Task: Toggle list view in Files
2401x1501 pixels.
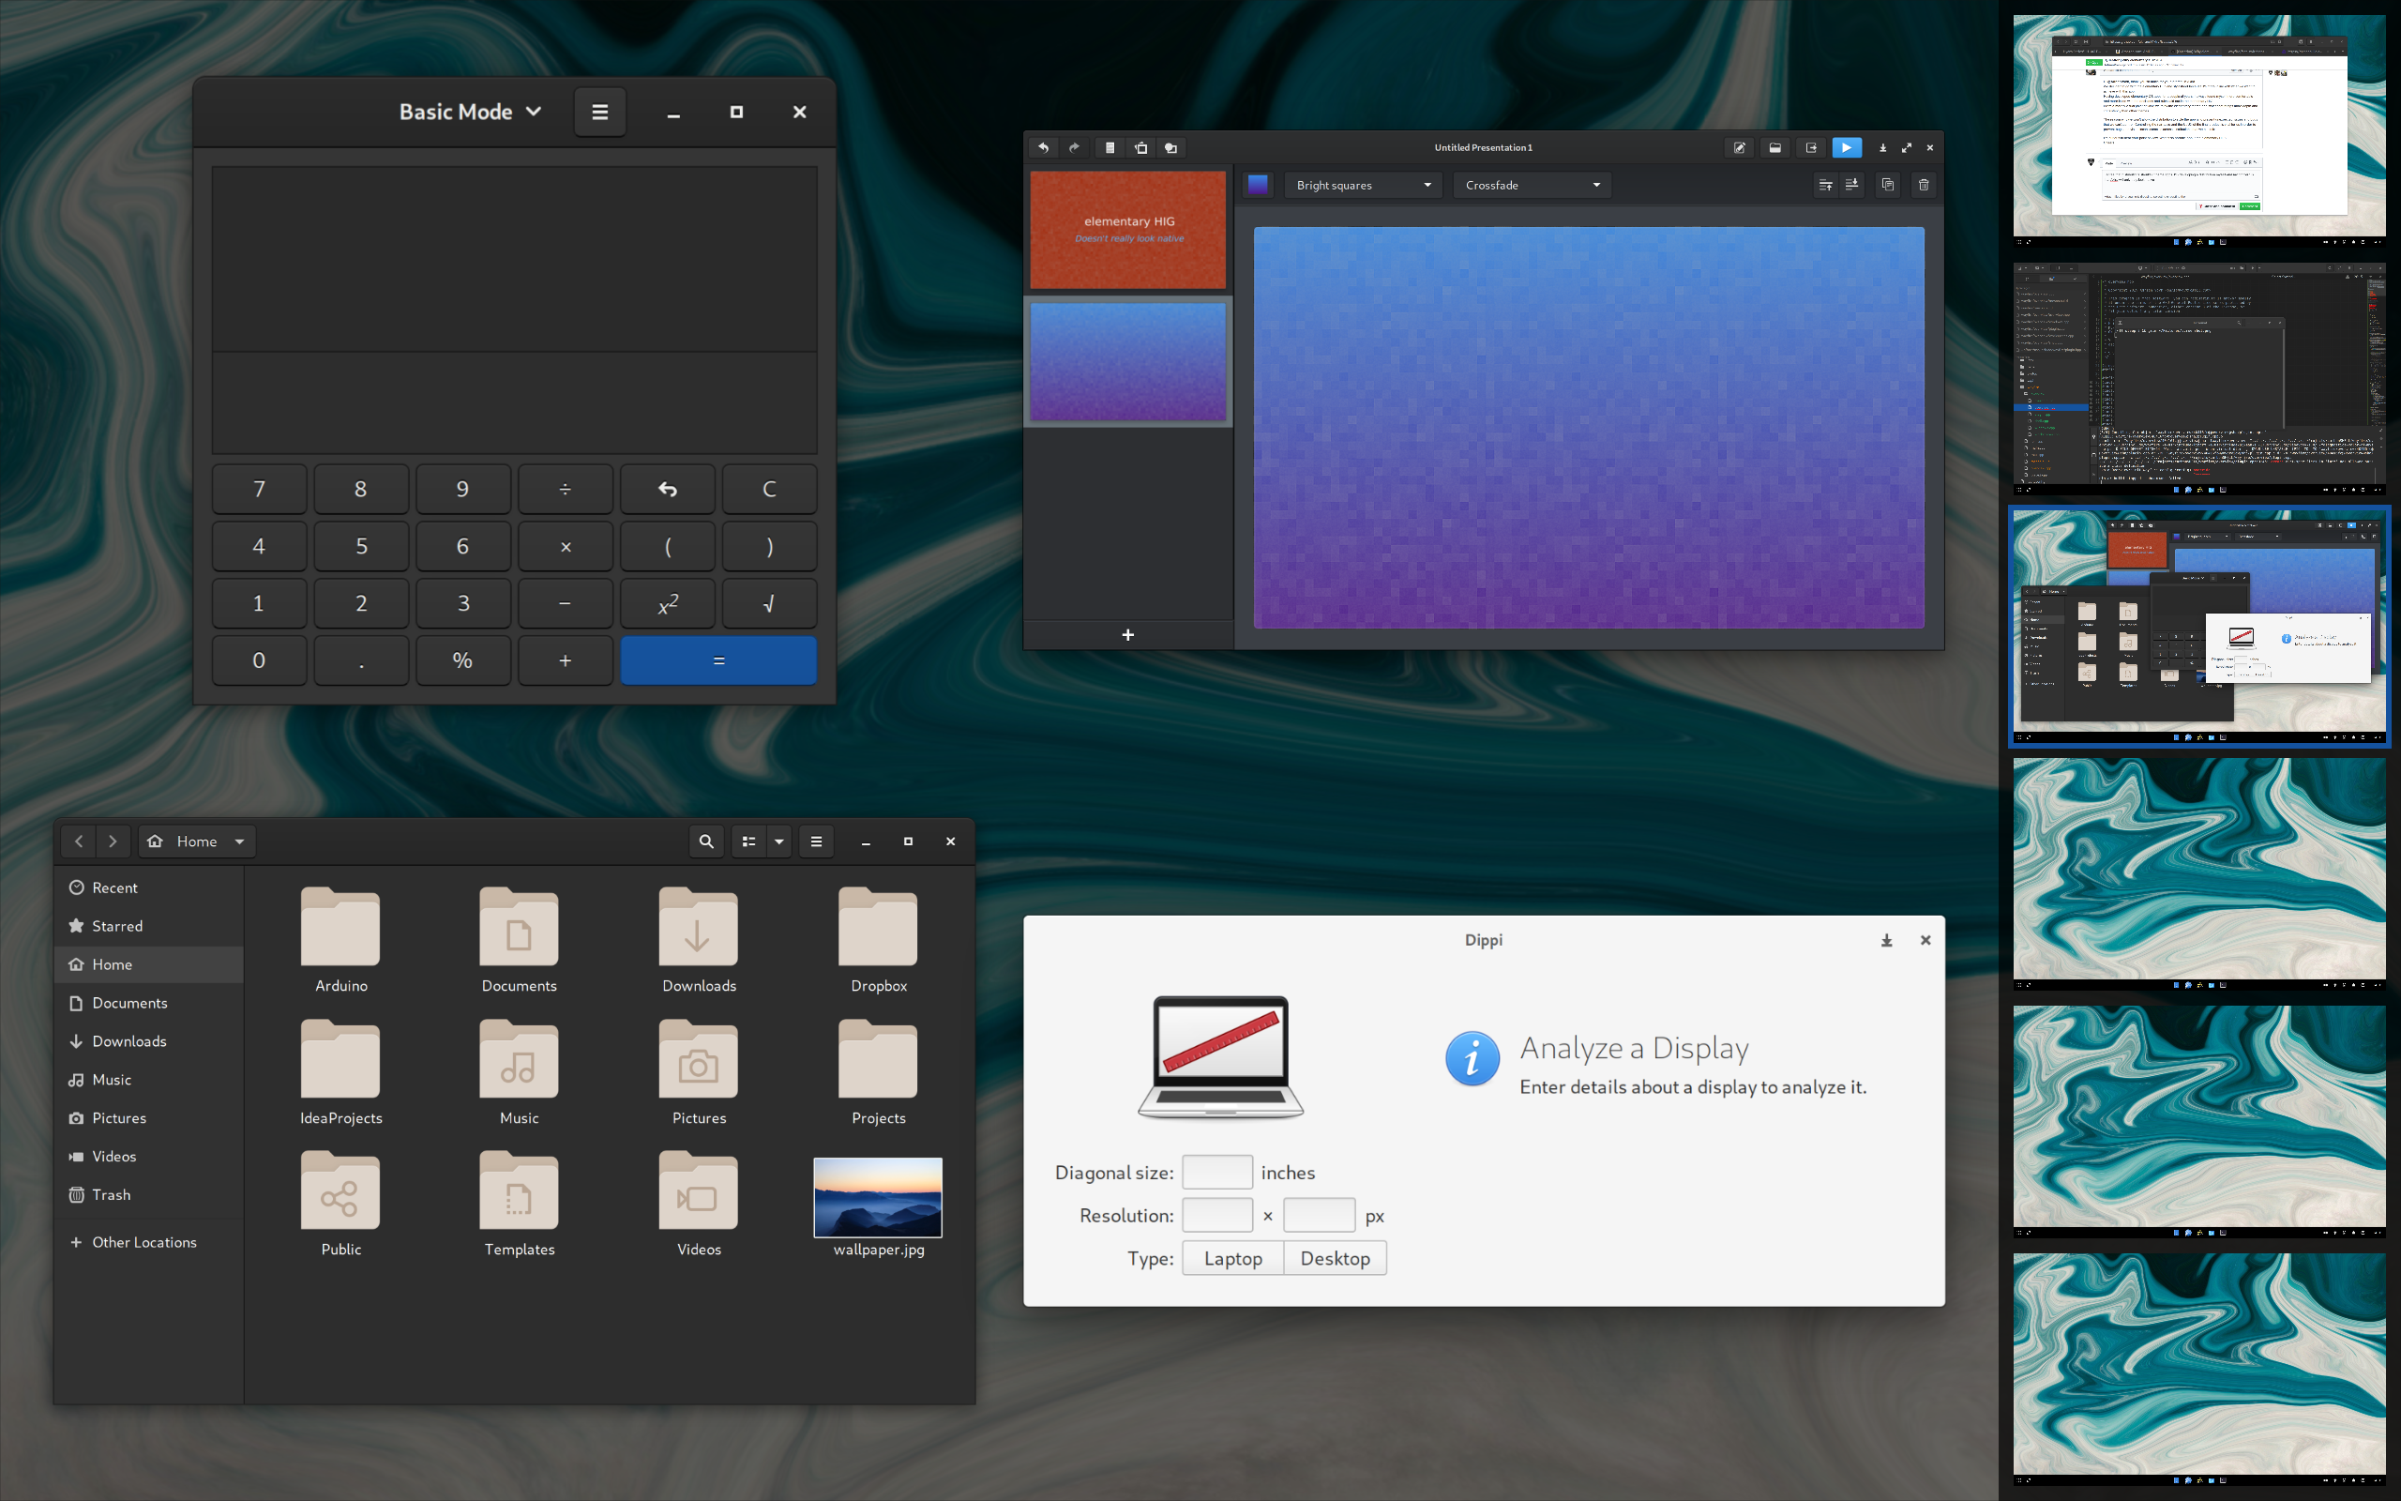Action: (x=749, y=841)
